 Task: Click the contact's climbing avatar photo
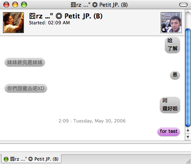pyautogui.click(x=13, y=23)
